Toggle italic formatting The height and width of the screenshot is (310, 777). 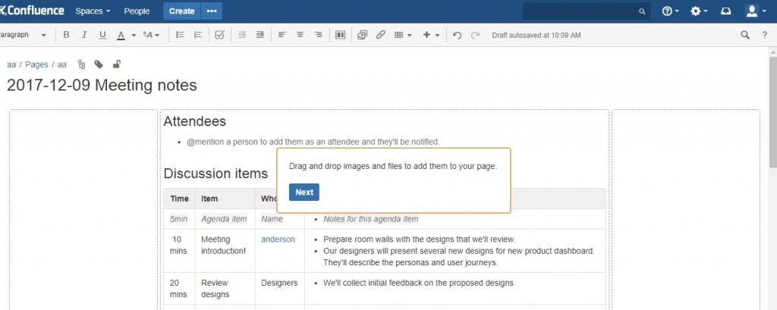84,35
